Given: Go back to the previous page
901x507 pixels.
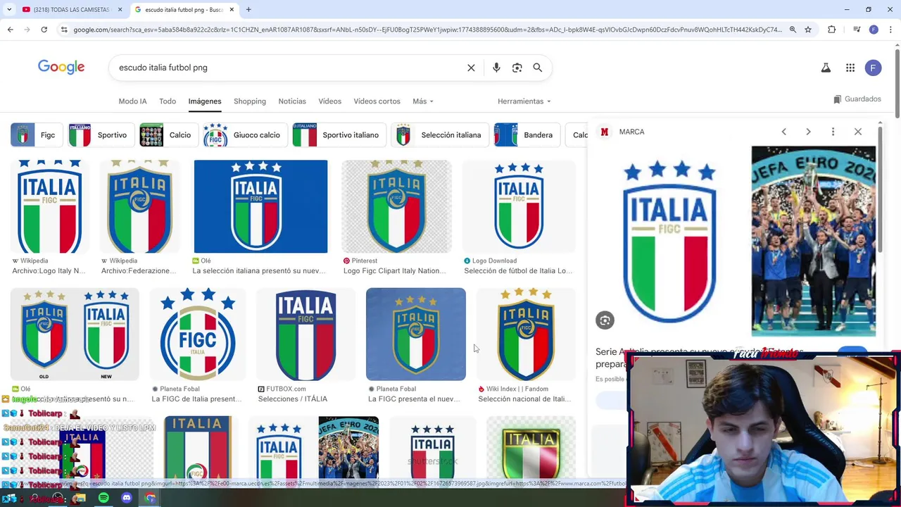Looking at the screenshot, I should coord(10,30).
